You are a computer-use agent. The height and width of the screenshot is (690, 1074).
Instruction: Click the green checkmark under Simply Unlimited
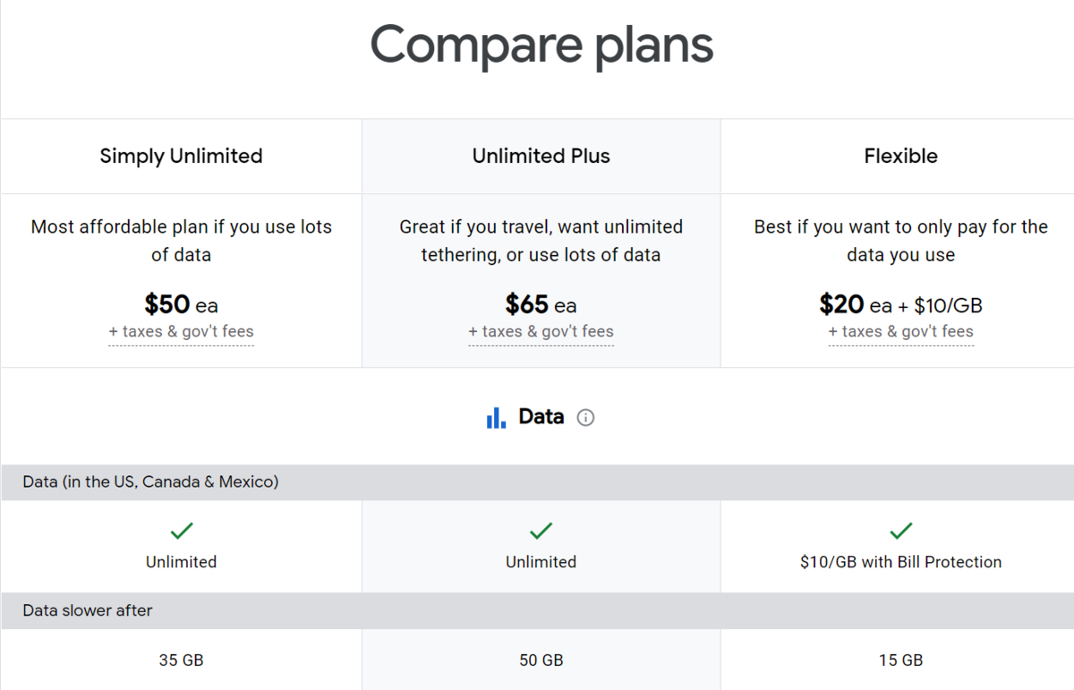click(181, 531)
